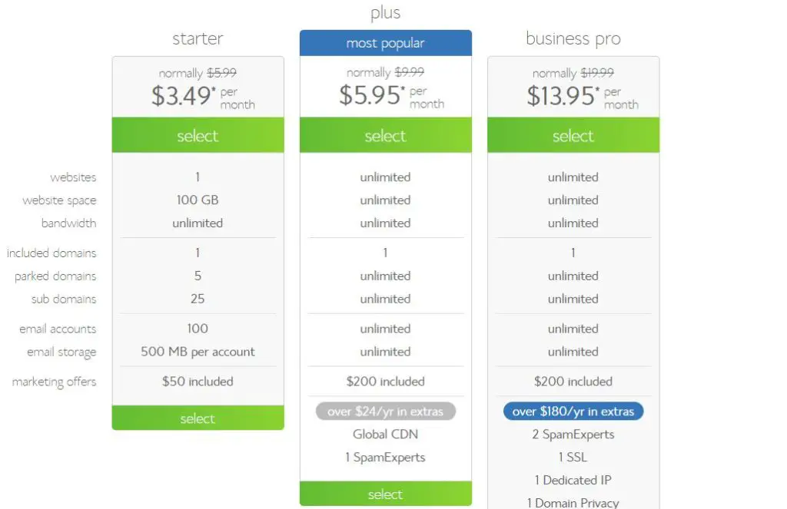Click the 'over $24/yr in extras' badge

(x=386, y=411)
